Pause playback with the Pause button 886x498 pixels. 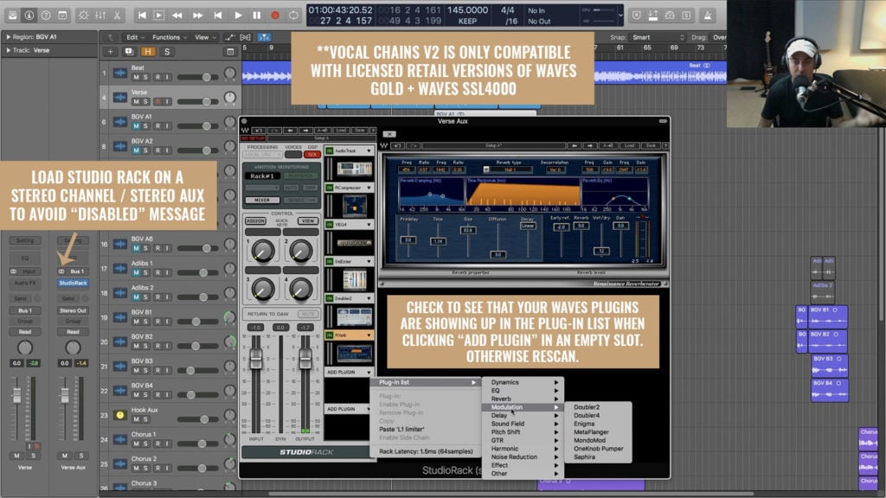point(256,16)
